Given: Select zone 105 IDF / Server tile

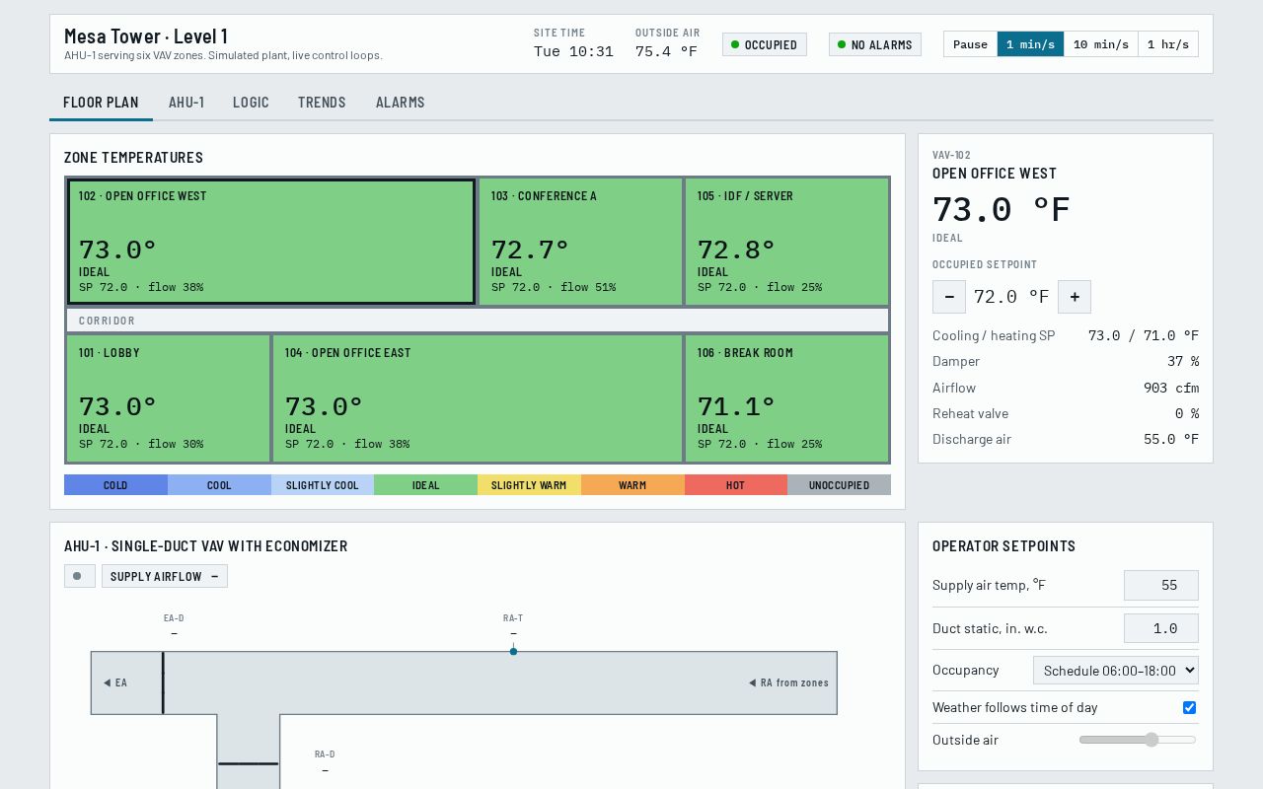Looking at the screenshot, I should coord(786,242).
